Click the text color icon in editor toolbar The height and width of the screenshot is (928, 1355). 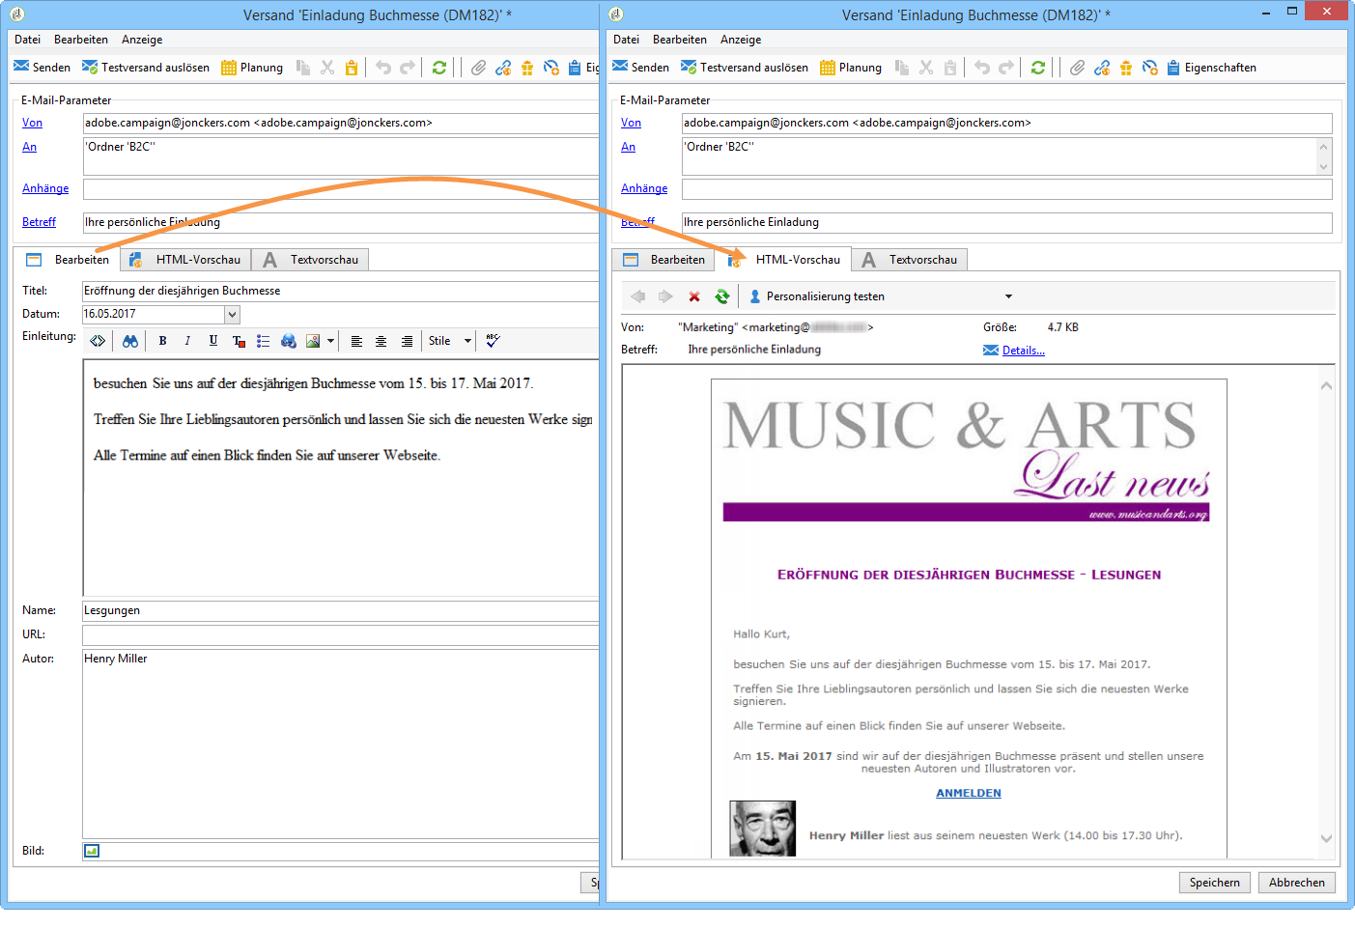(239, 341)
